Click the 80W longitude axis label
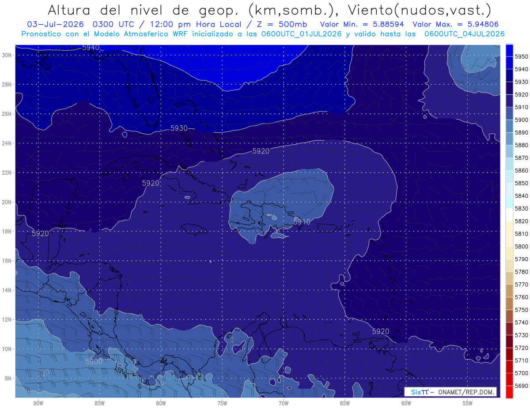The image size is (530, 409). tap(161, 403)
